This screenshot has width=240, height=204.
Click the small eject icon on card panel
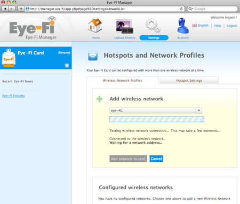[67, 66]
